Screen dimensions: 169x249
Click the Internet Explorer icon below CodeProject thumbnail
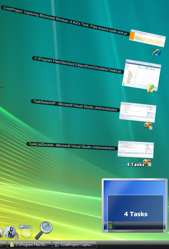[x=157, y=52]
